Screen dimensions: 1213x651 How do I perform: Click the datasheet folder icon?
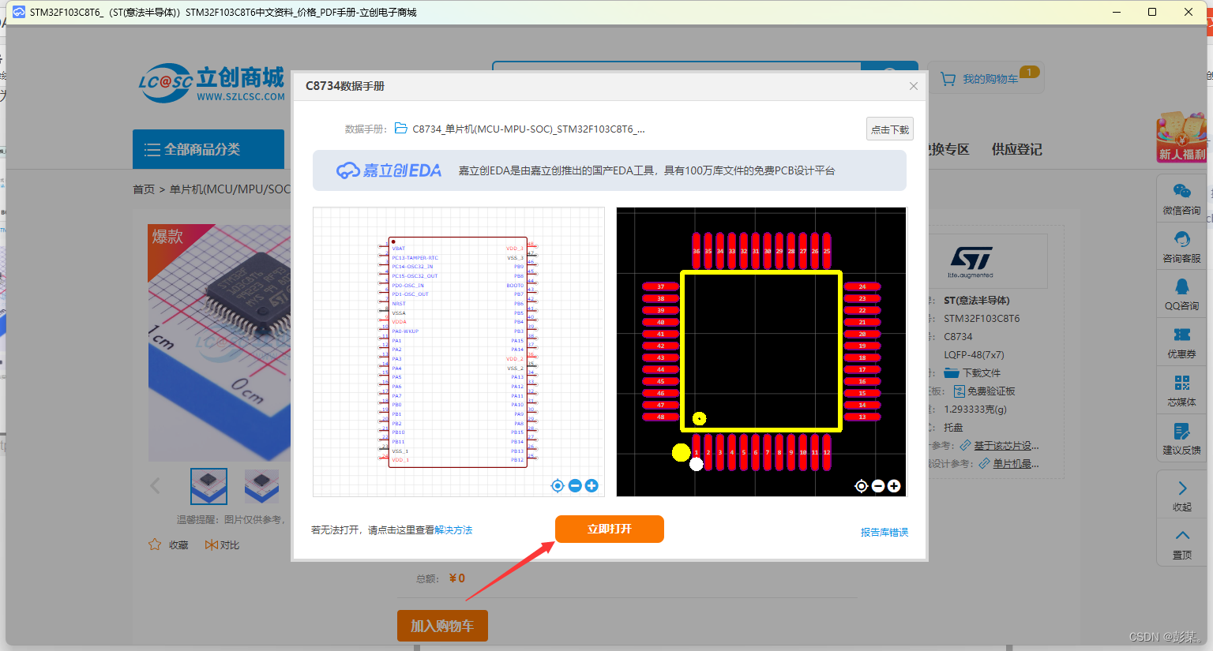pyautogui.click(x=400, y=129)
